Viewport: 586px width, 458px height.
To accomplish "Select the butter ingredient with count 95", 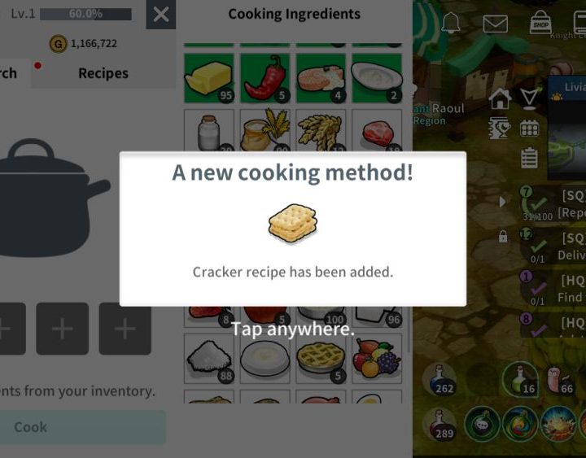I will (209, 78).
